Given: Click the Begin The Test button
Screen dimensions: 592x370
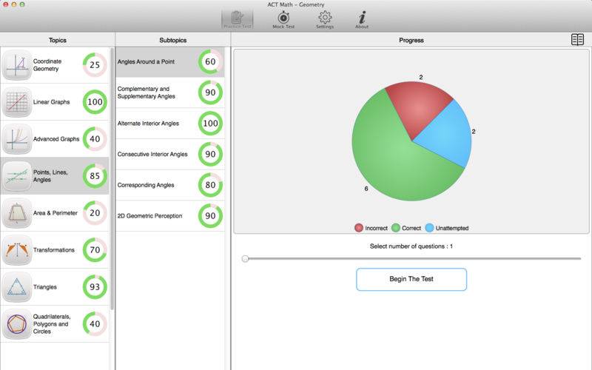Looking at the screenshot, I should point(411,280).
